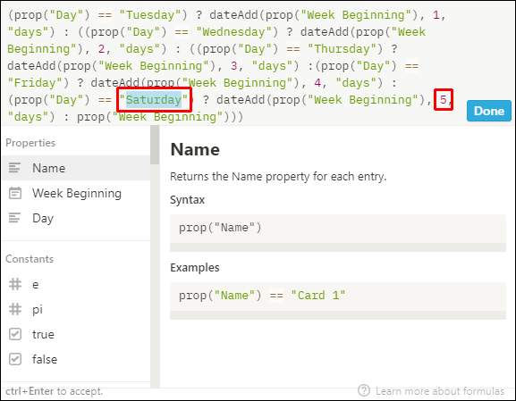This screenshot has height=401, width=516.
Task: Select the Day property text icon
Action: coord(14,218)
